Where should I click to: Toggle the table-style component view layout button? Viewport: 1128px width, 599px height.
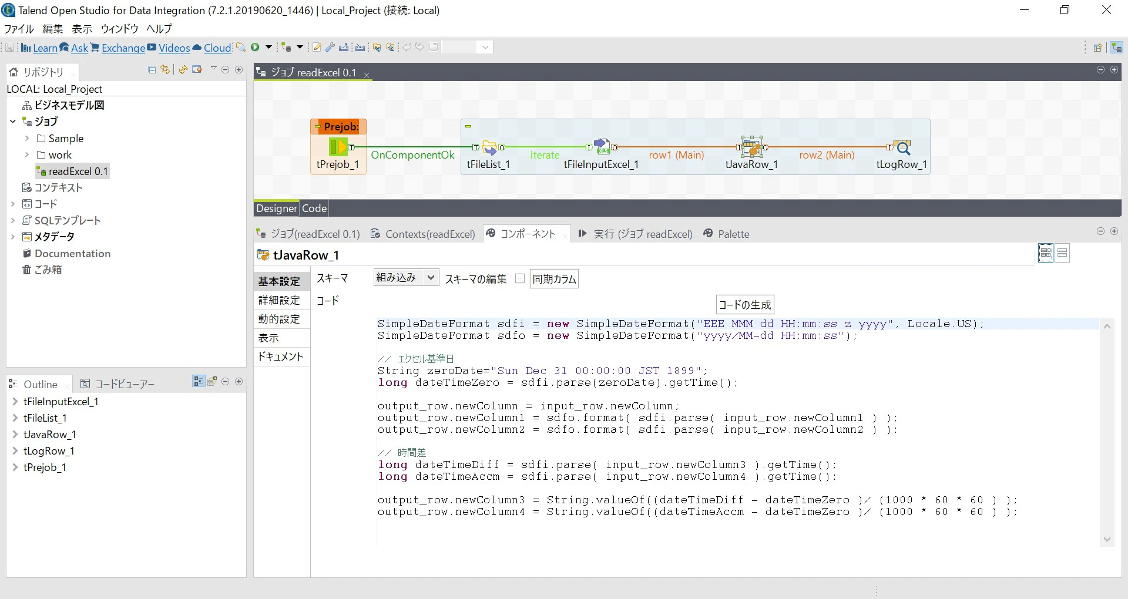(1046, 253)
